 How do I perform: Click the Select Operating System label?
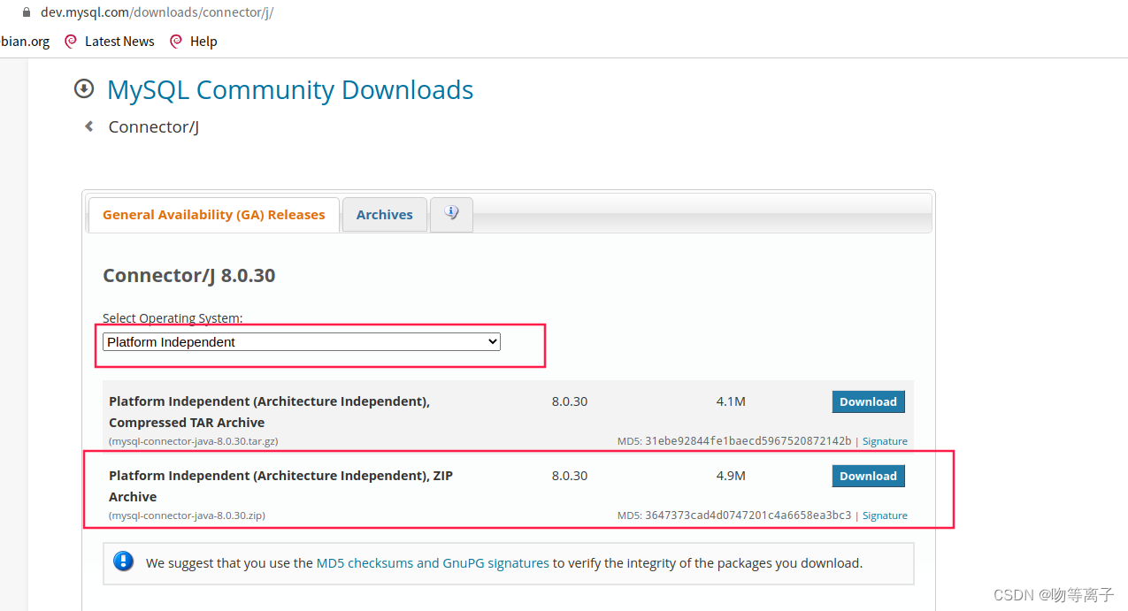(x=173, y=318)
